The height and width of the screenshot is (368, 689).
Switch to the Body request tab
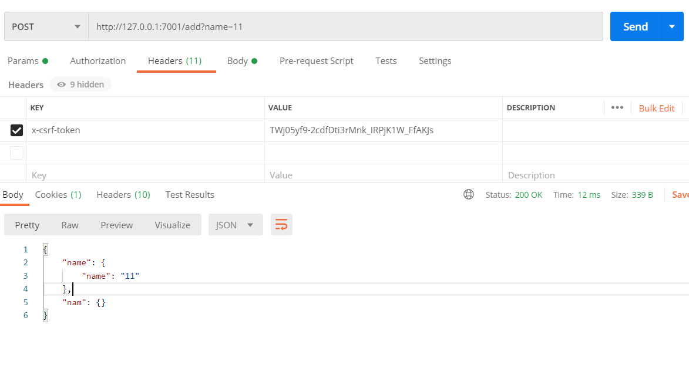point(237,60)
